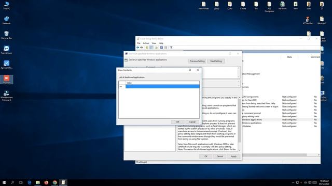Click the Value column header in Show Contents
The height and width of the screenshot is (186, 332).
click(162, 83)
